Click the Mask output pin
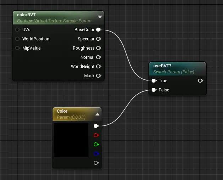 click(x=99, y=76)
